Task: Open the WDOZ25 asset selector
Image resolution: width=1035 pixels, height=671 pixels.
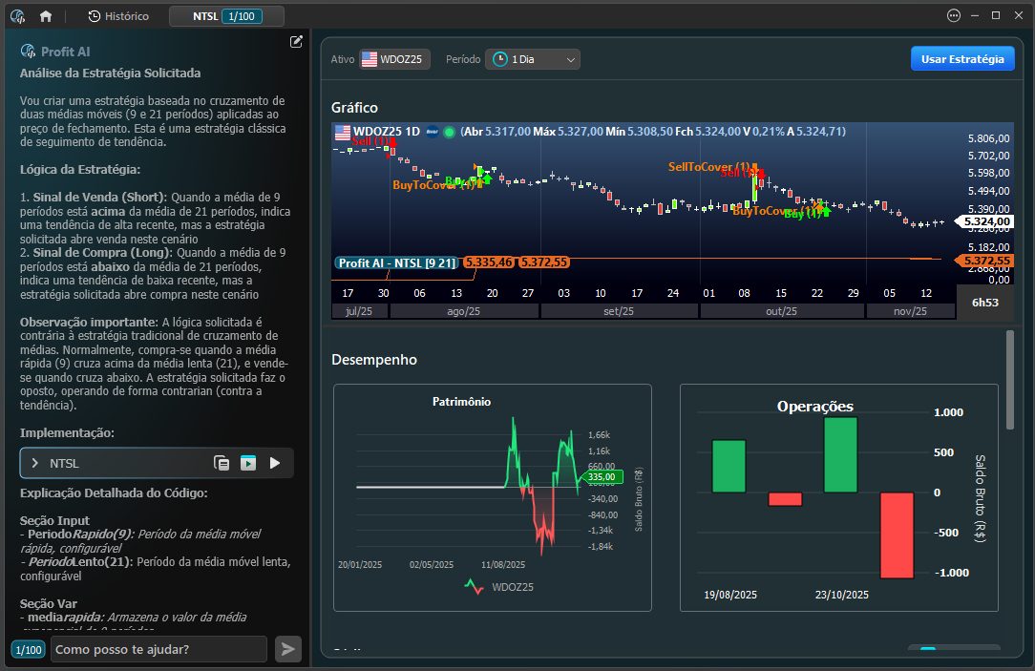Action: [394, 59]
